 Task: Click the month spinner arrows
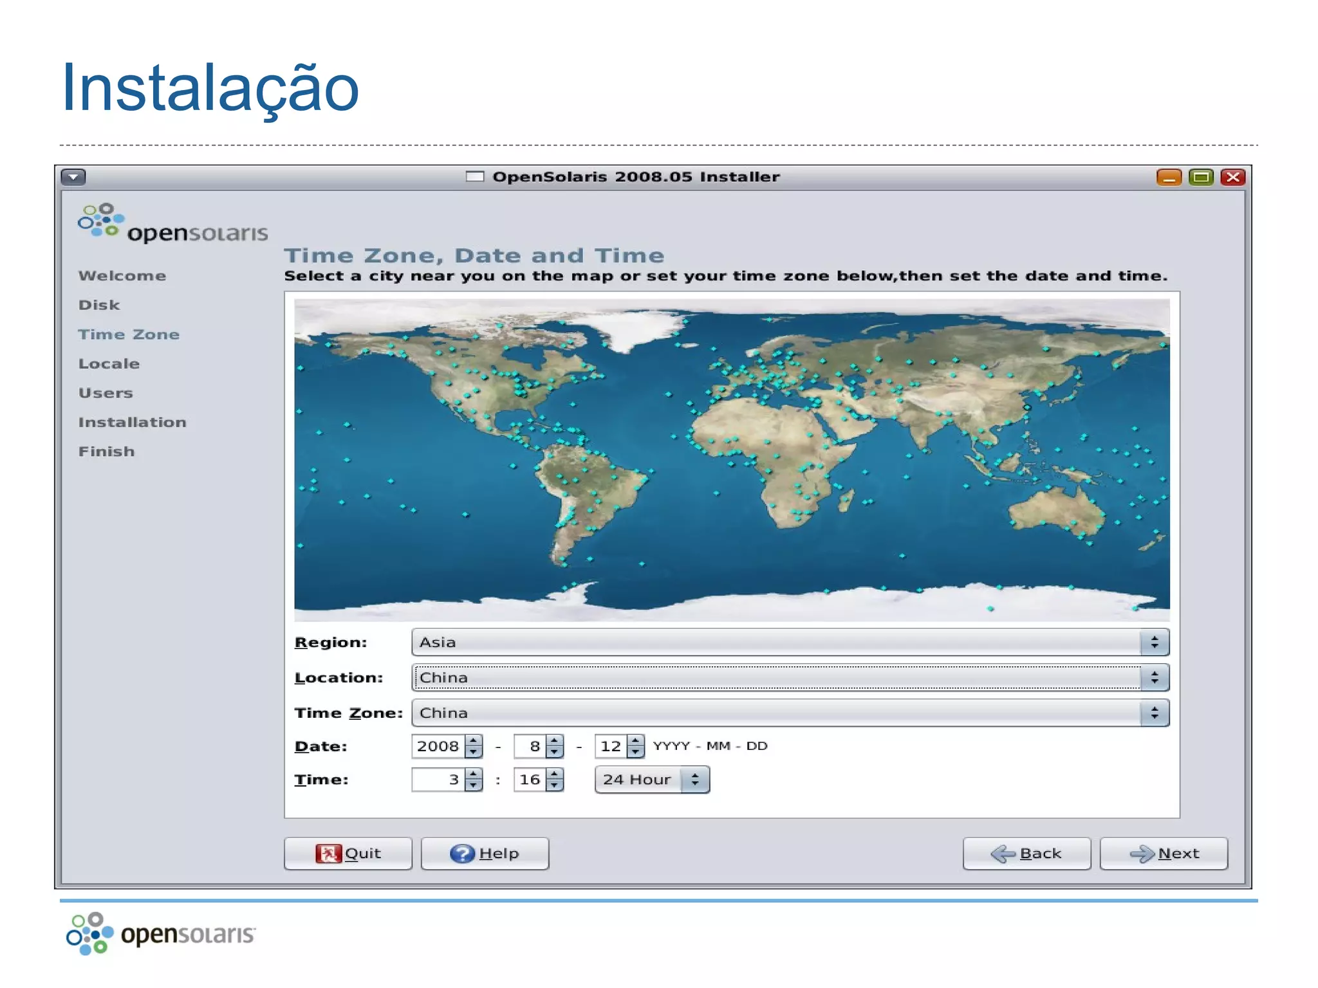[x=555, y=746]
